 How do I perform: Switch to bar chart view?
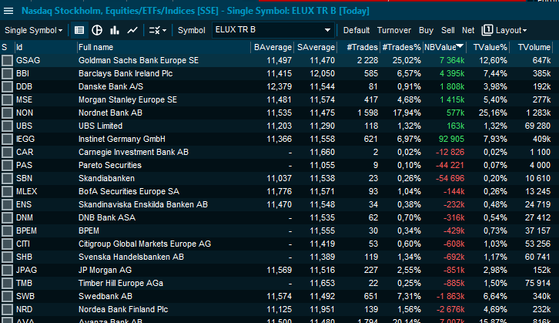tap(115, 30)
